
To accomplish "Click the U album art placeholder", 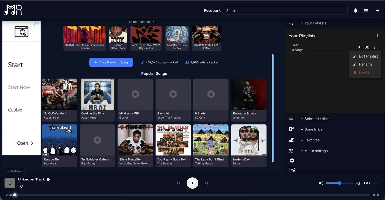I will pyautogui.click(x=10, y=183).
